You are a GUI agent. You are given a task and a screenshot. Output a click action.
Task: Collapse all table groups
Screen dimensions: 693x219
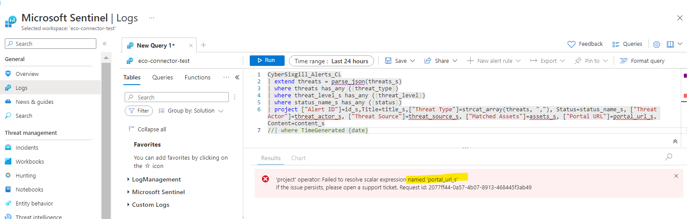point(147,129)
